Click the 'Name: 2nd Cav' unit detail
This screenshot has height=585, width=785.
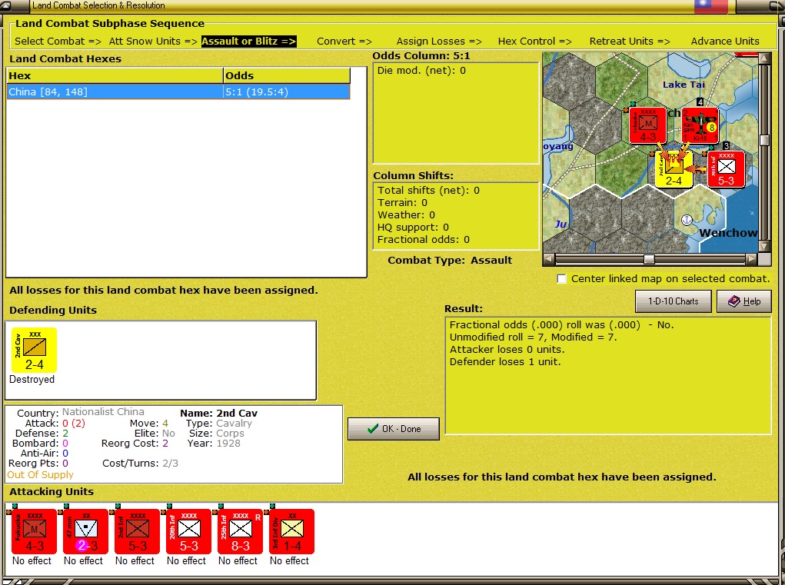click(219, 414)
